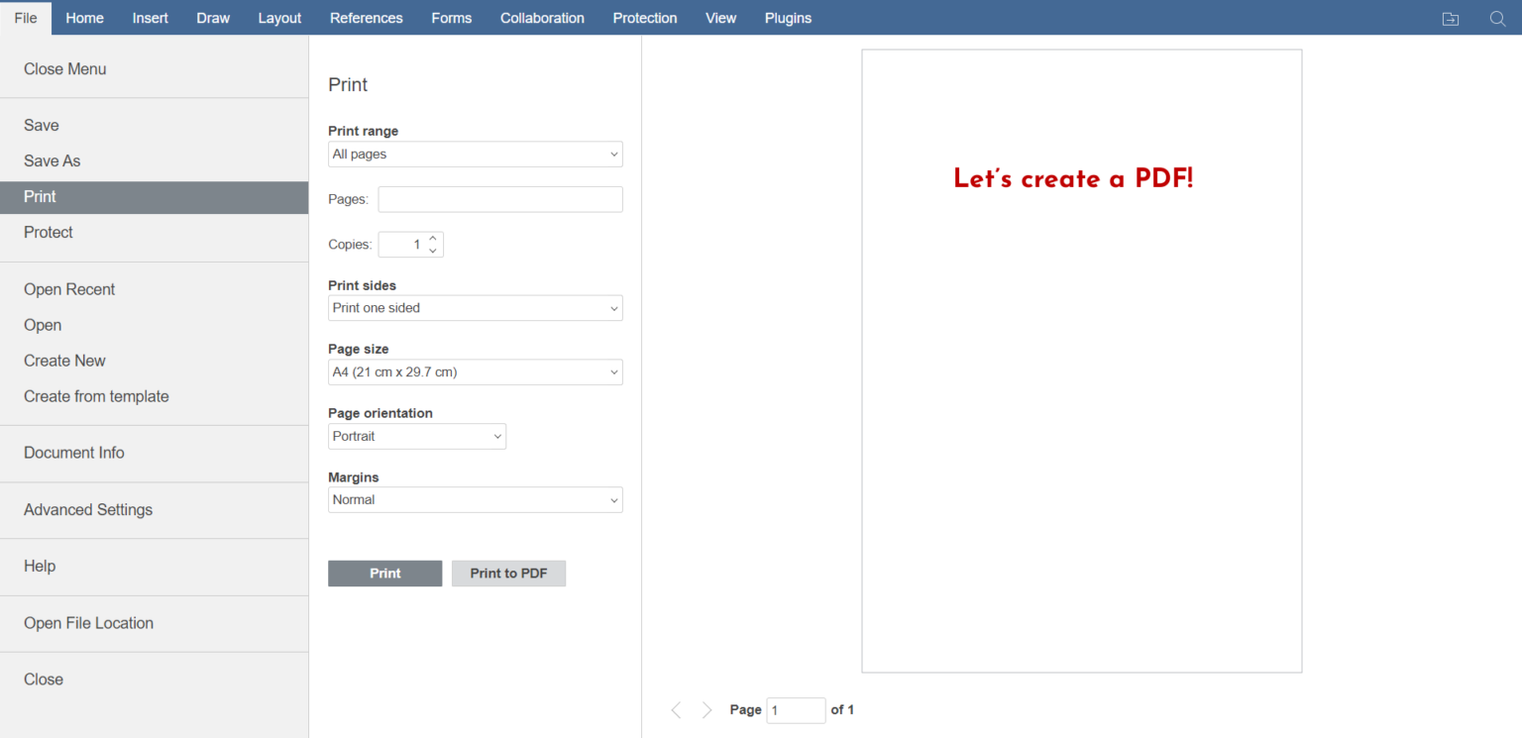
Task: Click the Print to PDF button
Action: [x=508, y=574]
